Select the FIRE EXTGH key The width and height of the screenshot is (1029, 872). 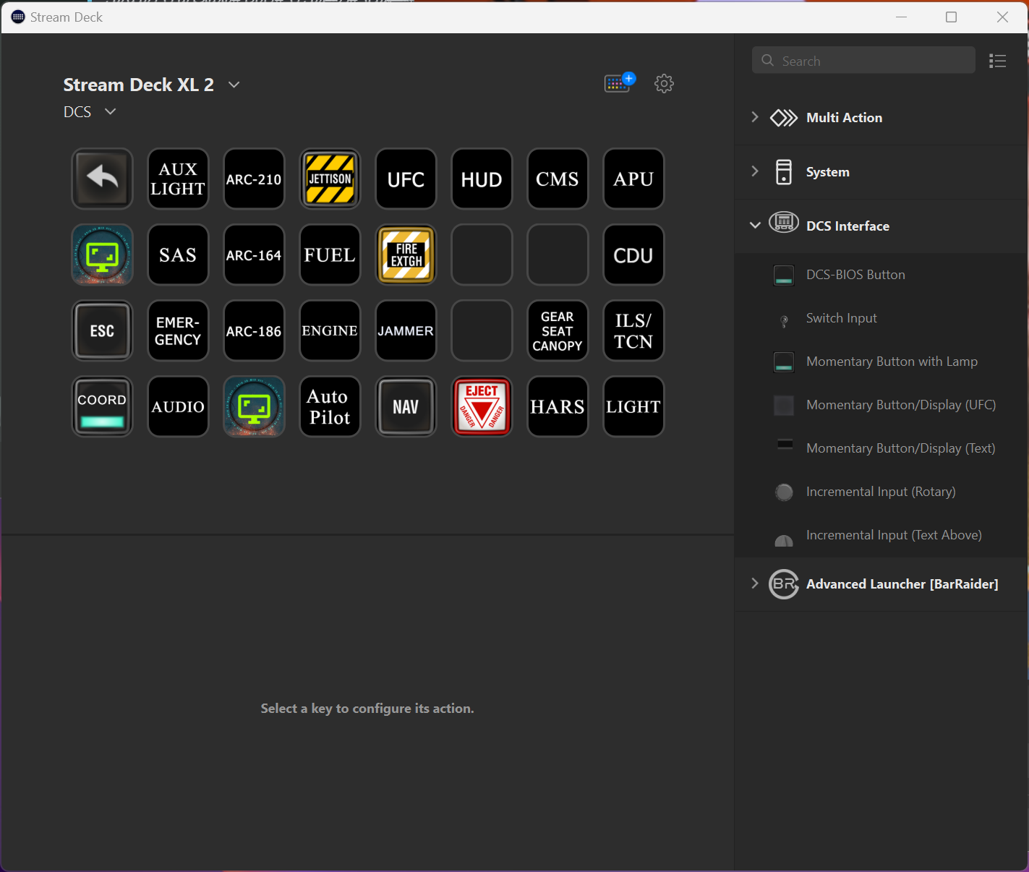click(406, 255)
